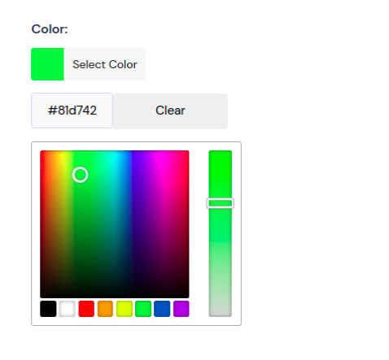Click the bright yellow area of color field
The height and width of the screenshot is (360, 389).
(63, 158)
